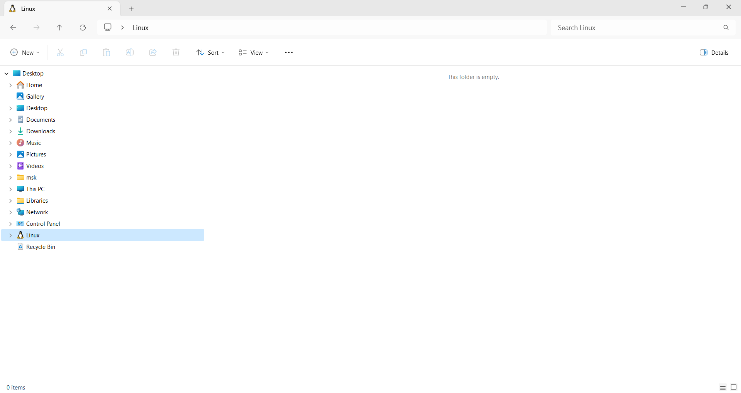Select the Rename icon
This screenshot has height=393, width=741.
[130, 52]
